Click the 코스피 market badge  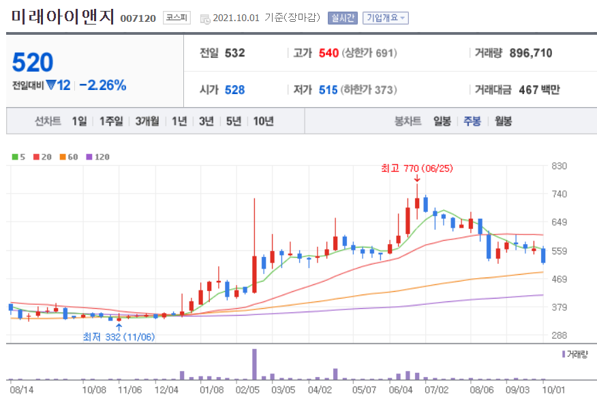point(177,18)
